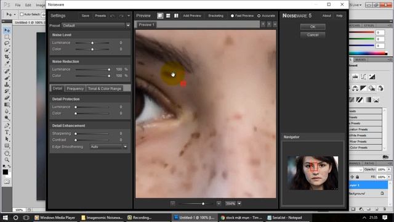Open the Preset Default dropdown
The image size is (394, 222).
point(128,25)
